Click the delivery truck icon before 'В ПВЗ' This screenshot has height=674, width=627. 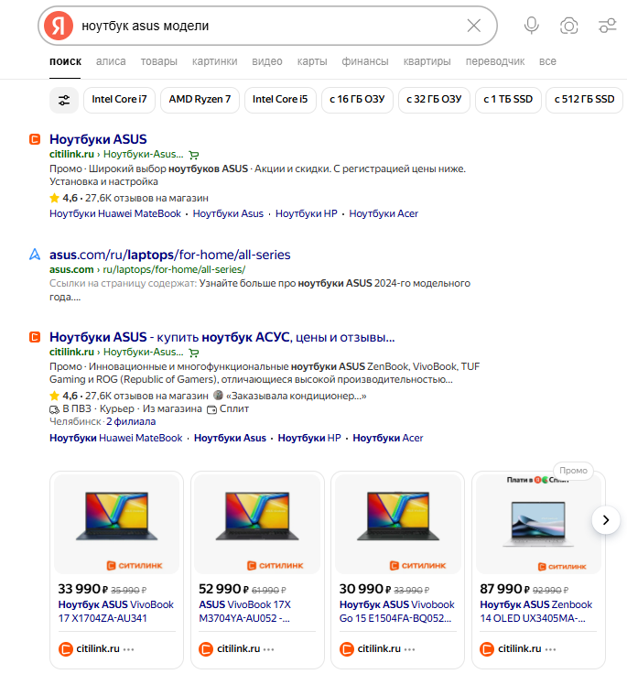pyautogui.click(x=54, y=409)
